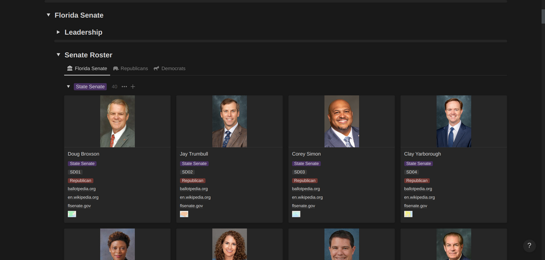545x260 pixels.
Task: Open the State Senate group options menu
Action: (124, 86)
